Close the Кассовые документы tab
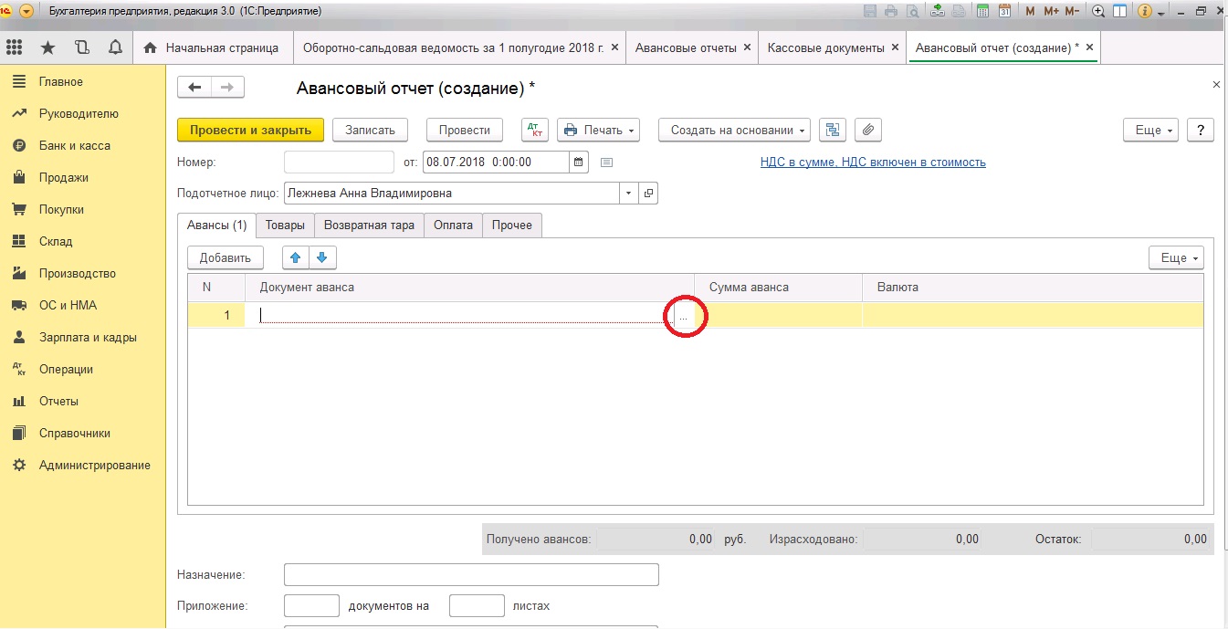This screenshot has width=1228, height=629. point(895,47)
